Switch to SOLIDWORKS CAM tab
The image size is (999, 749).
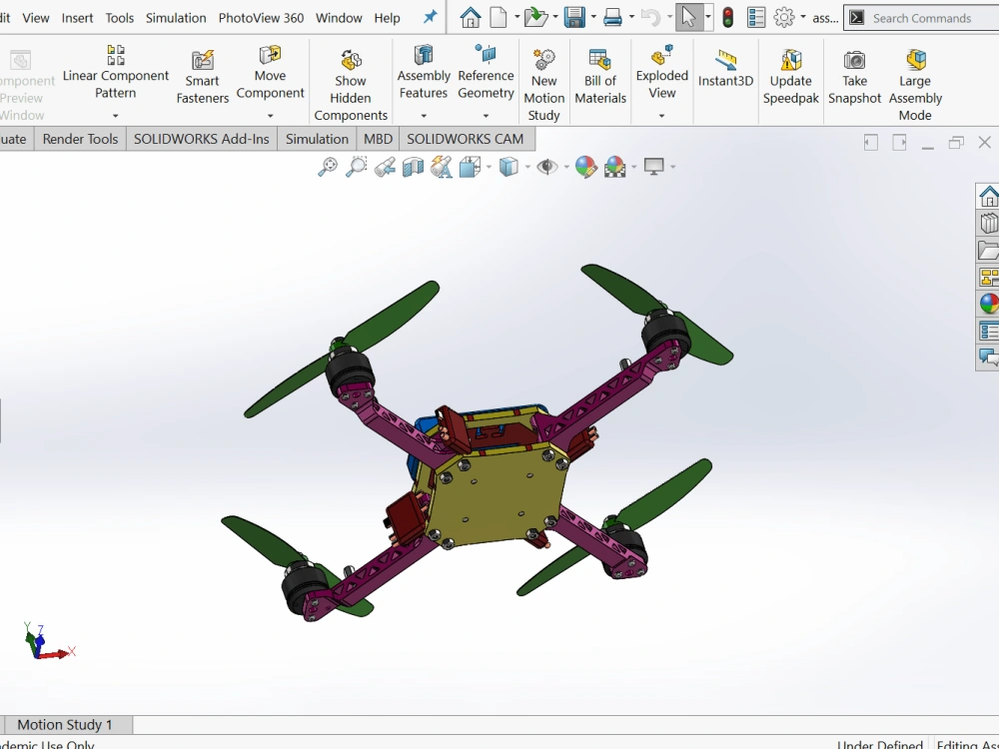(466, 139)
